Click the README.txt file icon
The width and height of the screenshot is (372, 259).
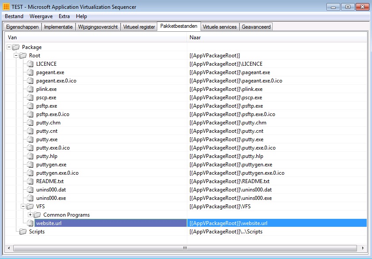coord(30,181)
